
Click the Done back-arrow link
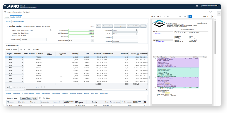coord(211,12)
